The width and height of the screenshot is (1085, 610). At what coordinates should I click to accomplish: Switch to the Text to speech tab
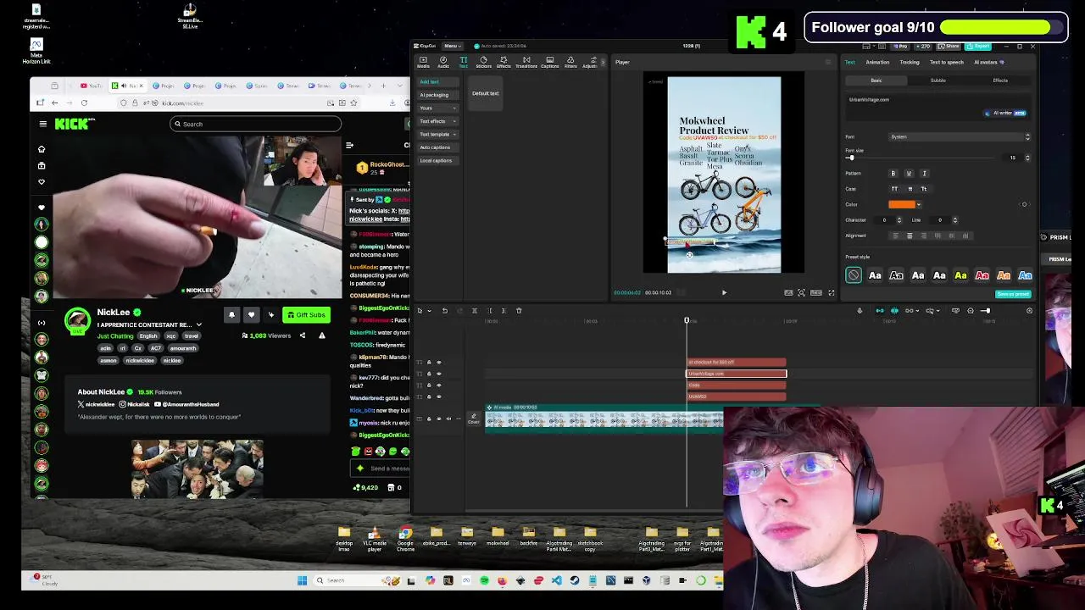pyautogui.click(x=947, y=62)
